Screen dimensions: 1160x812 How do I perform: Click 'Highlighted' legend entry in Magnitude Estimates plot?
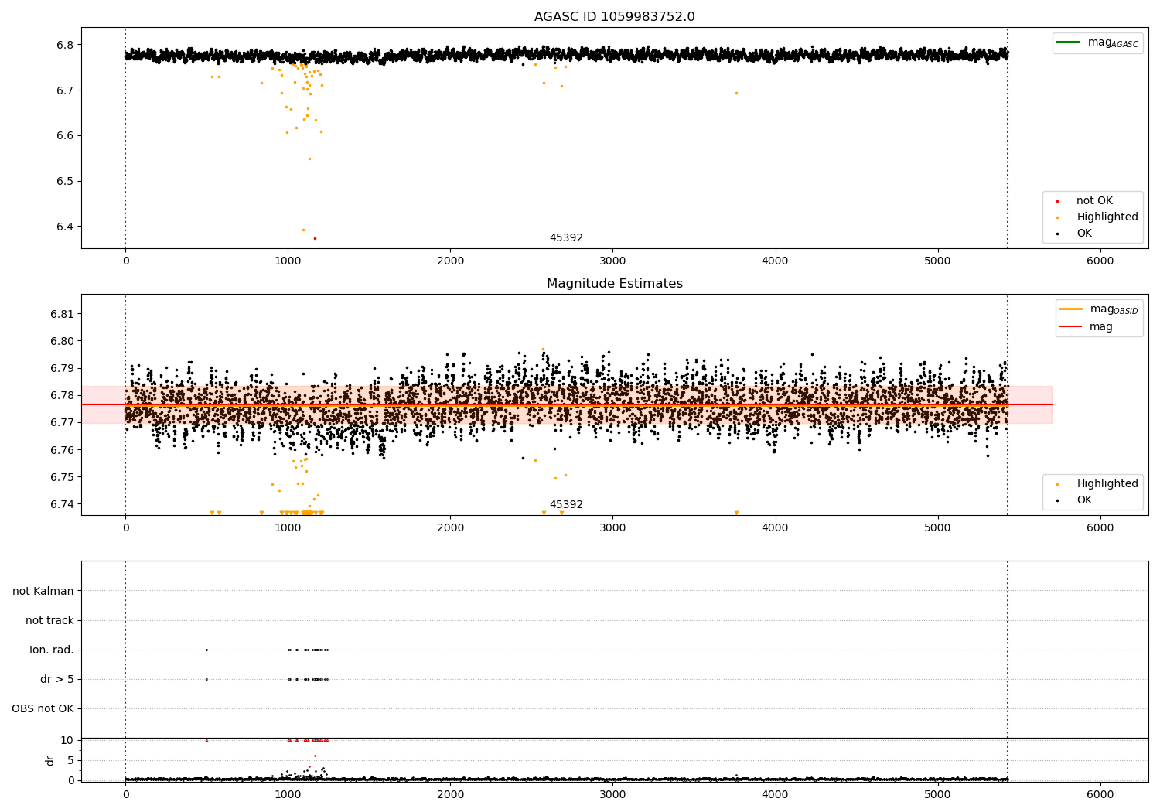pyautogui.click(x=1097, y=484)
